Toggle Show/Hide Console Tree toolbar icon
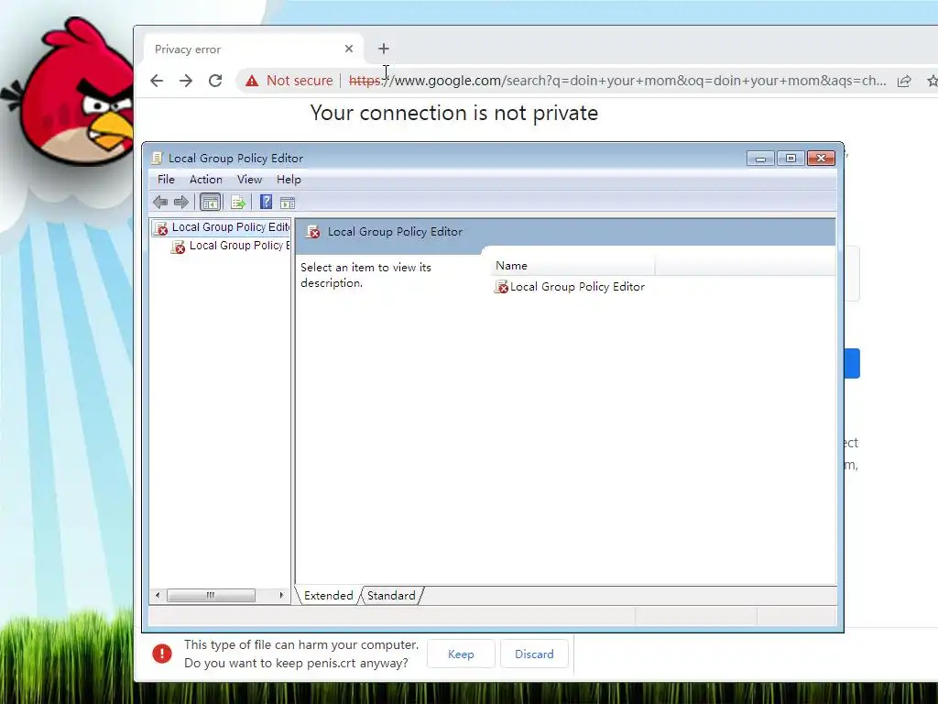This screenshot has height=704, width=938. point(210,203)
